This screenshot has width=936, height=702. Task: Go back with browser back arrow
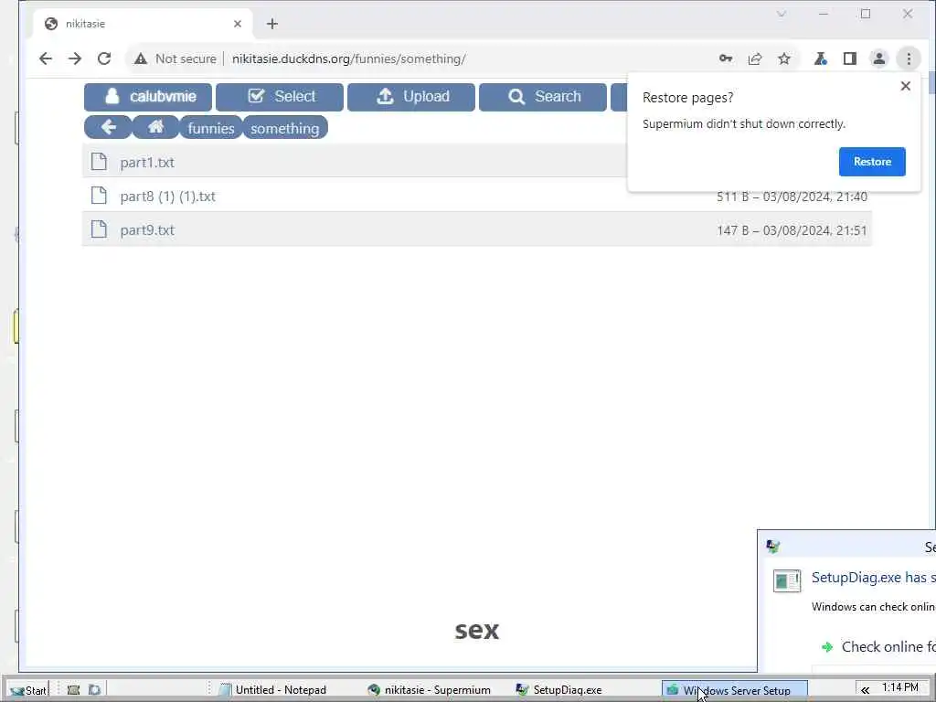tap(46, 58)
